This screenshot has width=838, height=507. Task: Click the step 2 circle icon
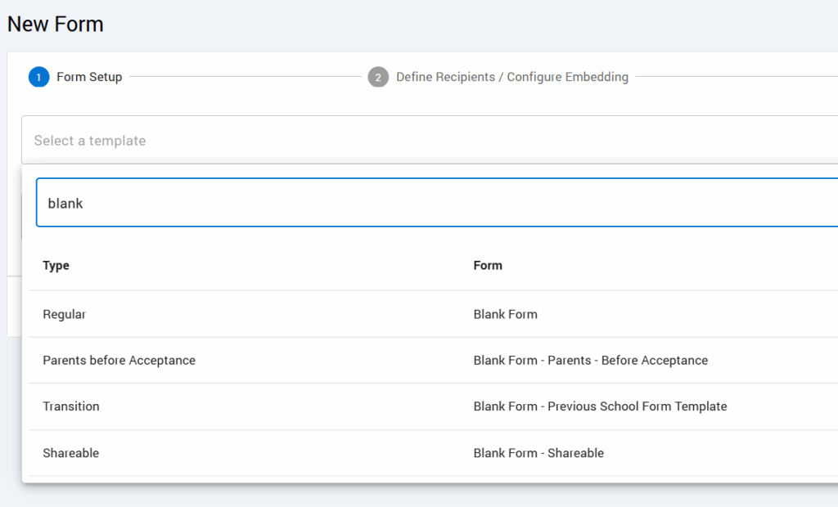(x=378, y=77)
